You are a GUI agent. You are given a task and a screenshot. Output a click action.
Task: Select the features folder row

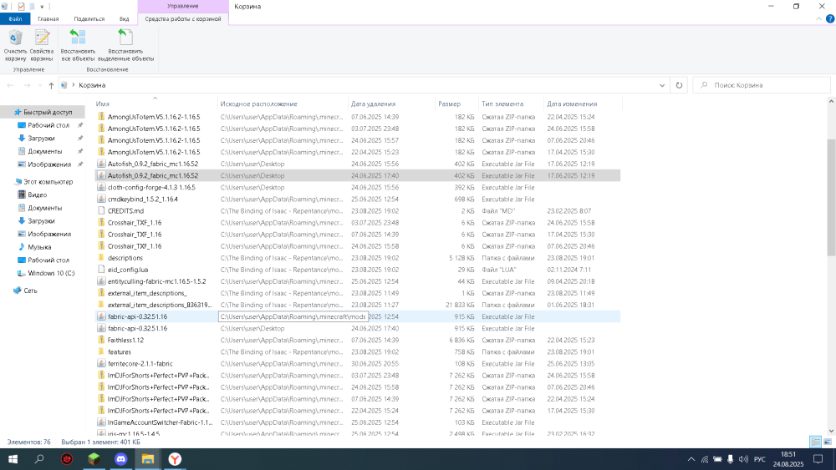[x=357, y=351]
